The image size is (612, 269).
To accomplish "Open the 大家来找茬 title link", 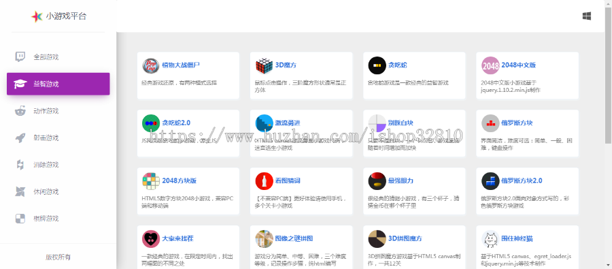I will tap(178, 238).
